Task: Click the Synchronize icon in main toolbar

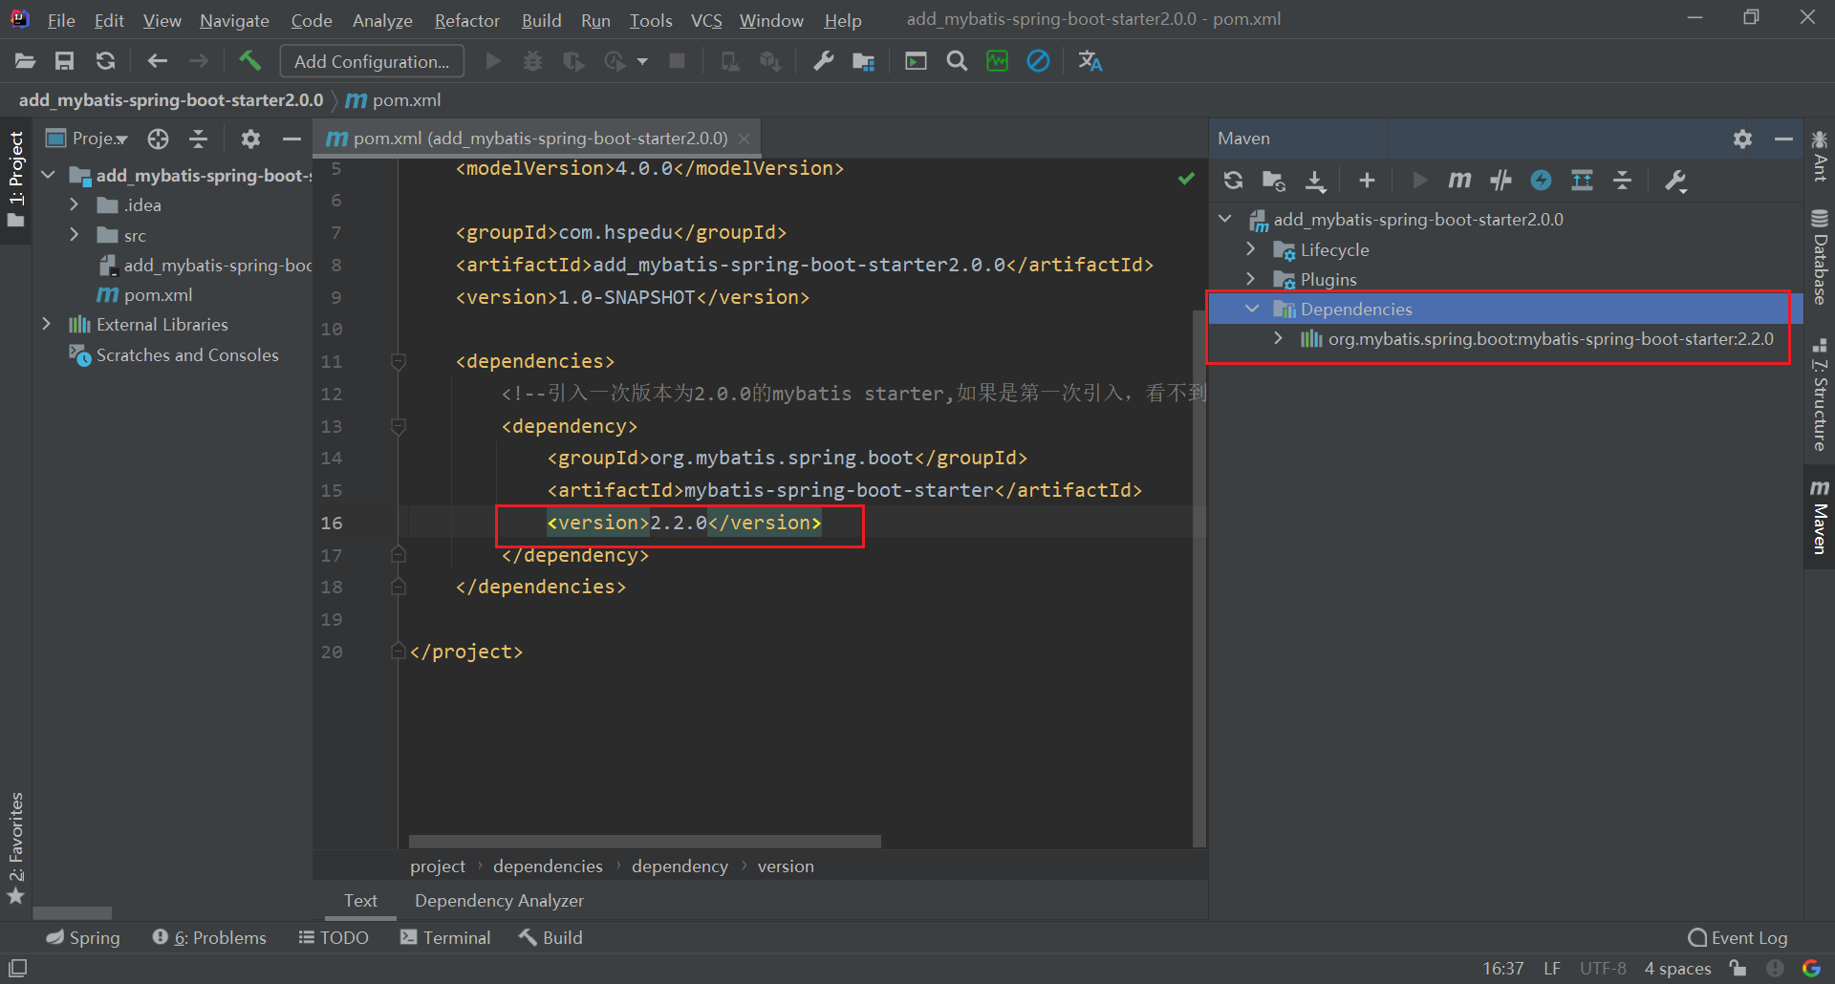Action: click(105, 61)
